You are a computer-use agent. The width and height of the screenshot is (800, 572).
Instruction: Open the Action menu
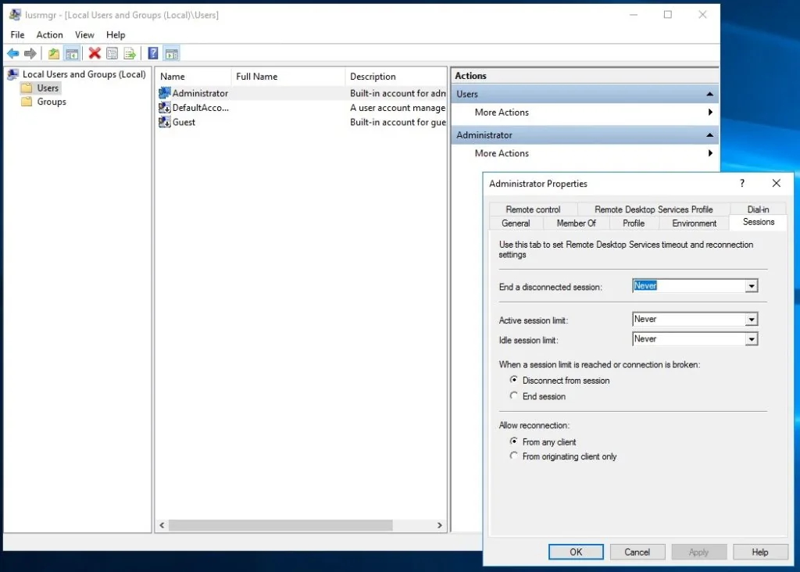click(49, 34)
